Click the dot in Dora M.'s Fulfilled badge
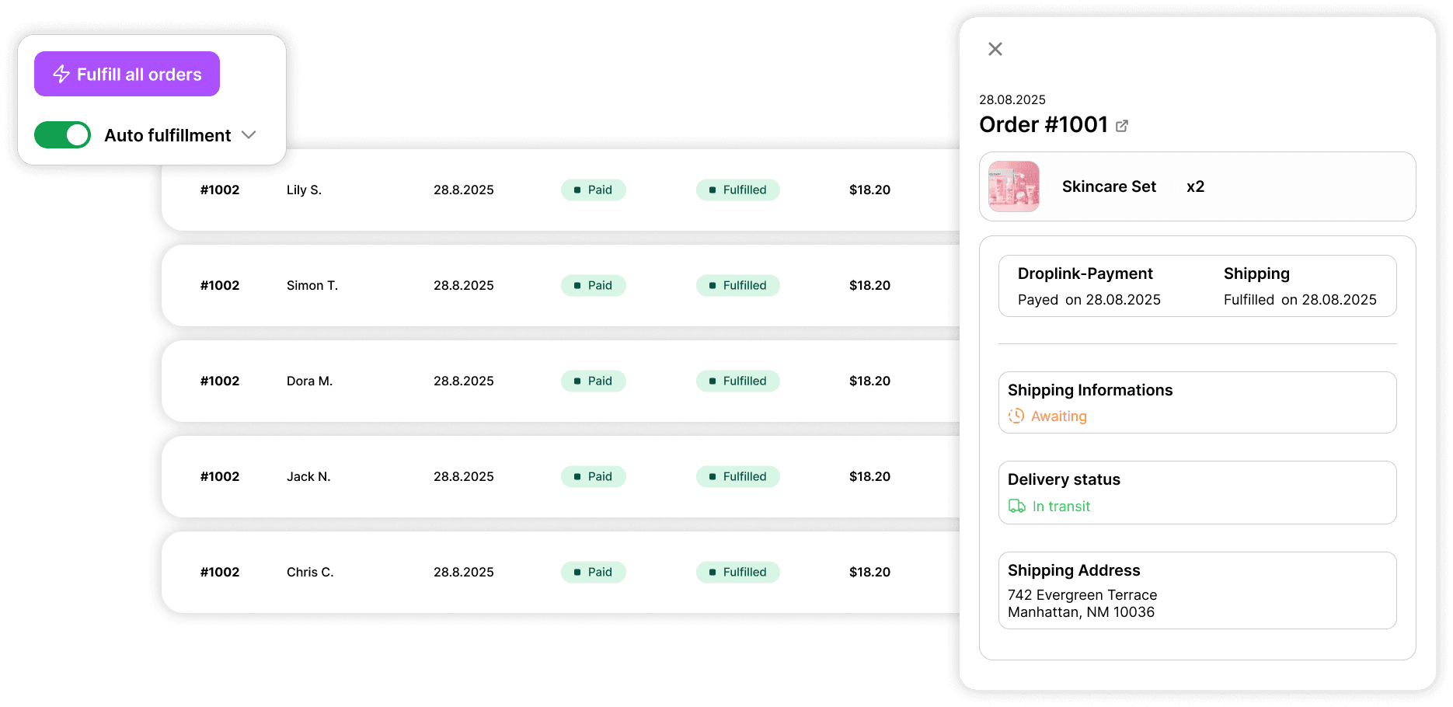 (x=713, y=381)
